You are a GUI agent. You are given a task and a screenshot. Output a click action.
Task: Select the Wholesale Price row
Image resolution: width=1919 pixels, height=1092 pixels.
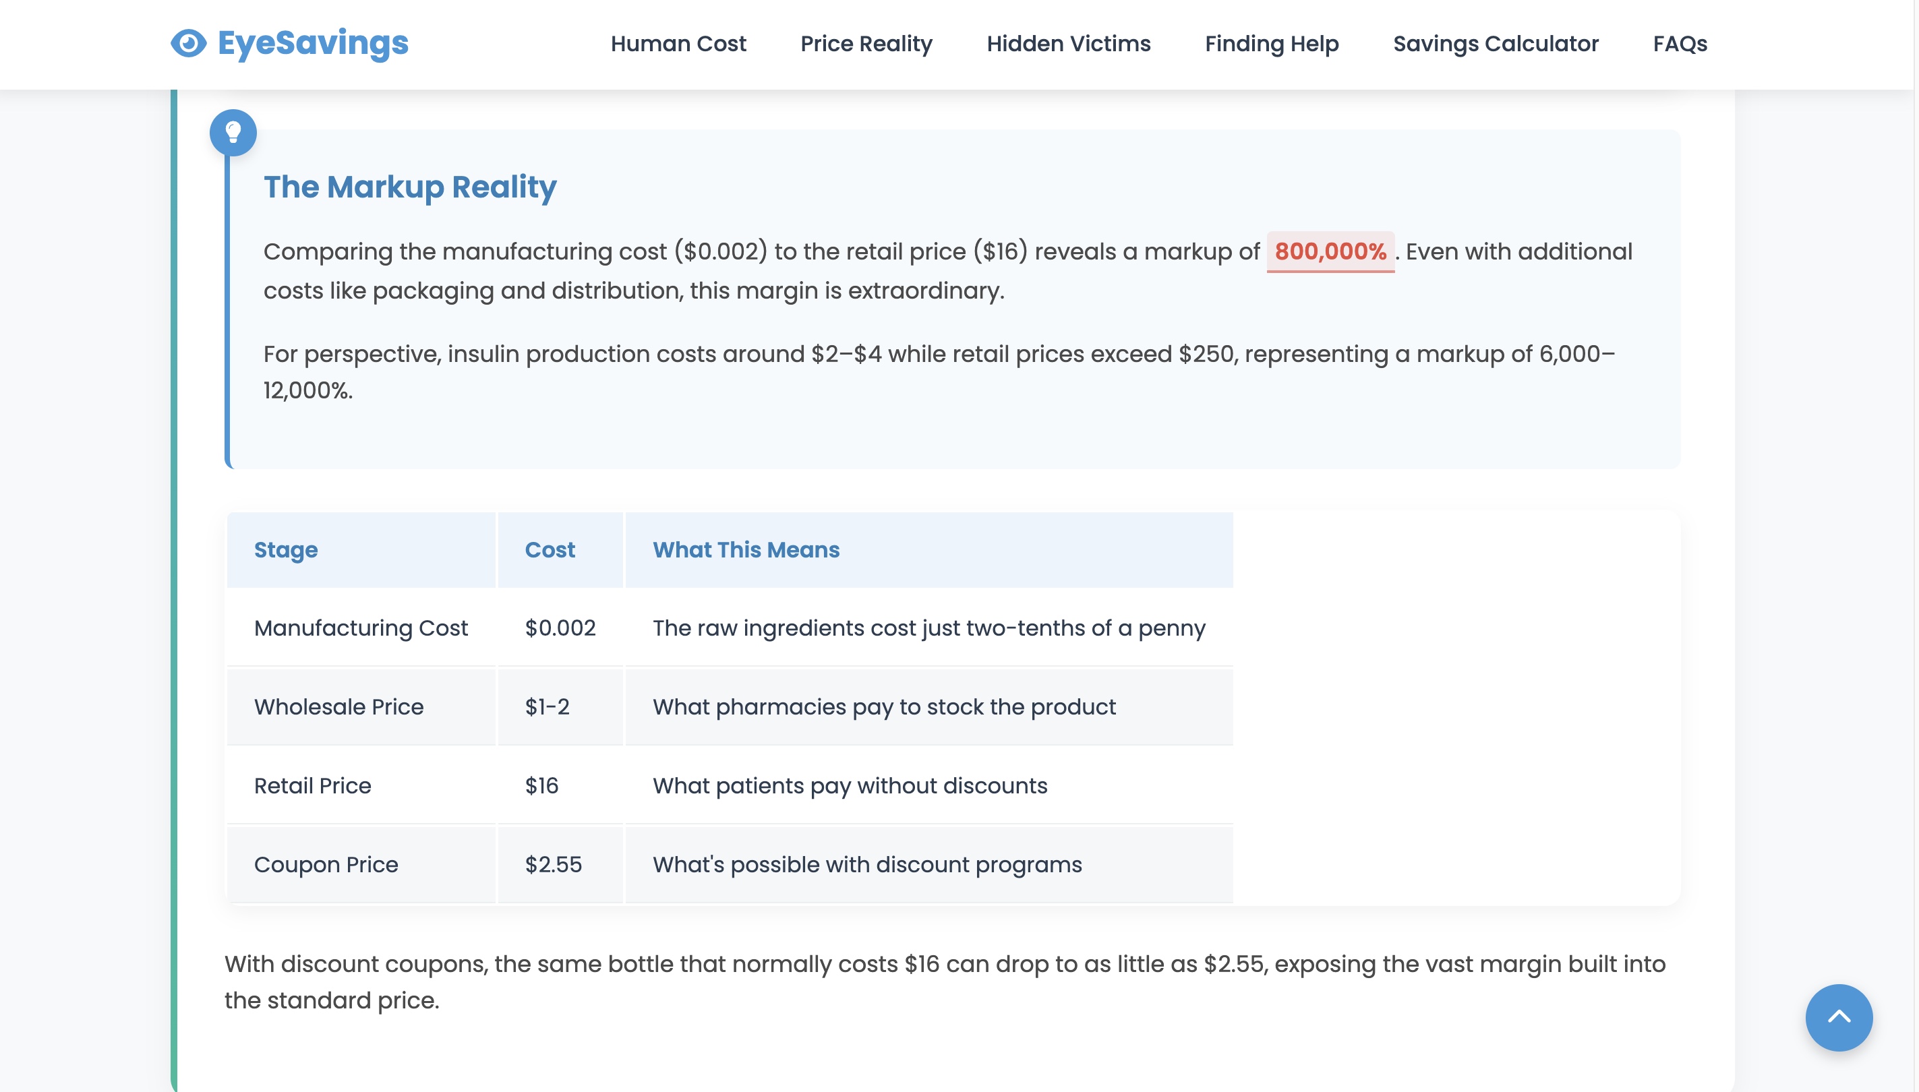click(x=338, y=706)
